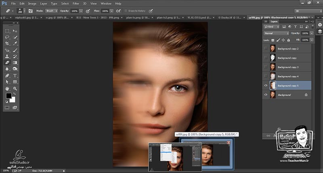Toggle pressure for opacity icon
This screenshot has width=323, height=173.
tap(88, 11)
